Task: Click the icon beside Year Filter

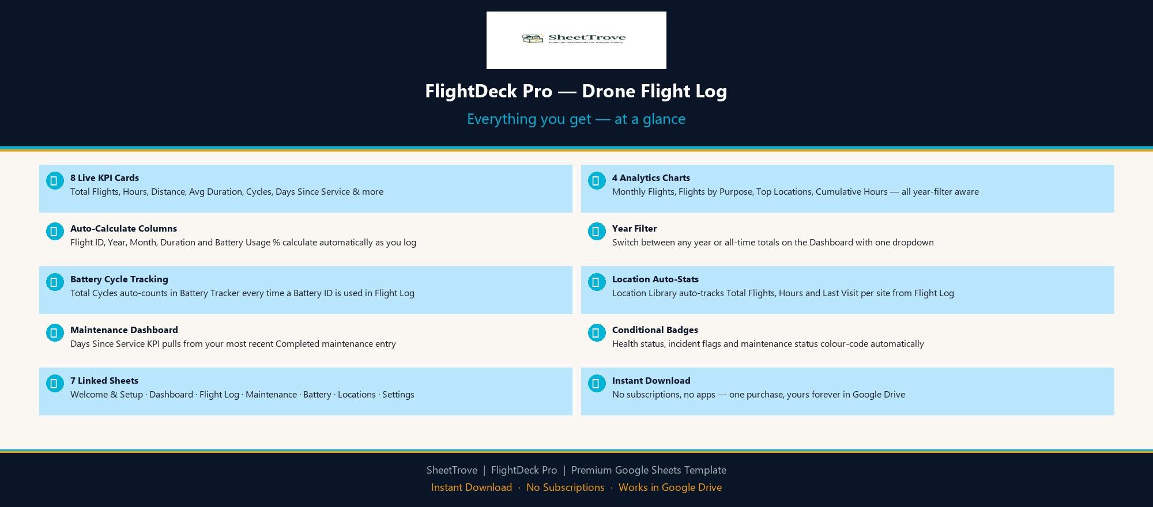Action: click(x=597, y=231)
